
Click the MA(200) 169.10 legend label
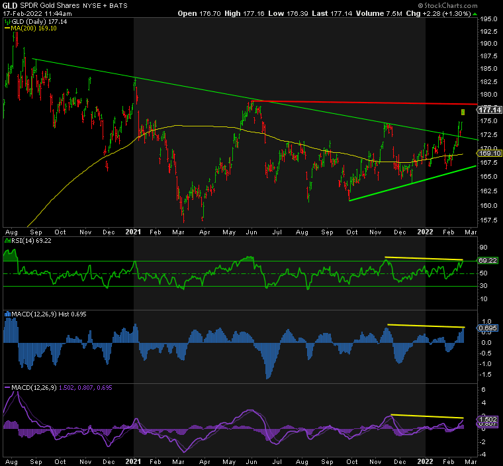[x=34, y=28]
